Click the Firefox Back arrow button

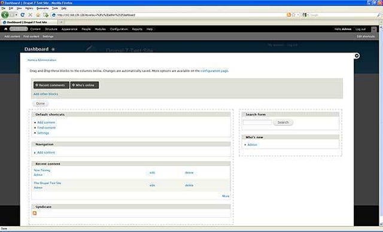point(5,14)
